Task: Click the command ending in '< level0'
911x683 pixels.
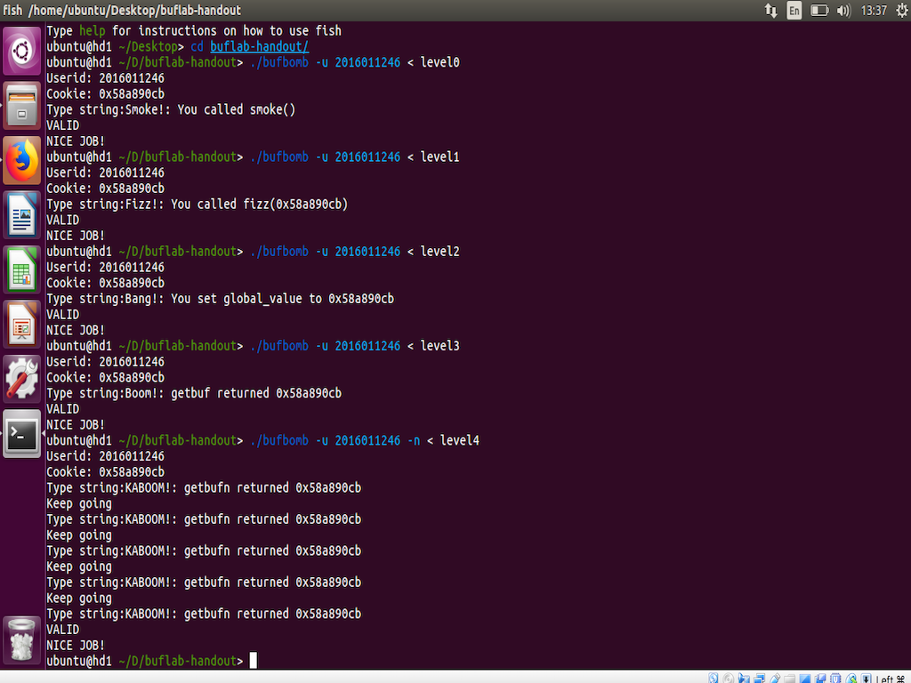Action: tap(354, 62)
